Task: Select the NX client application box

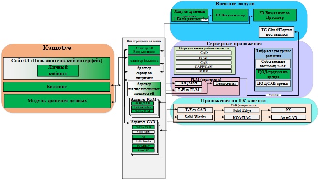Action: tap(288, 110)
